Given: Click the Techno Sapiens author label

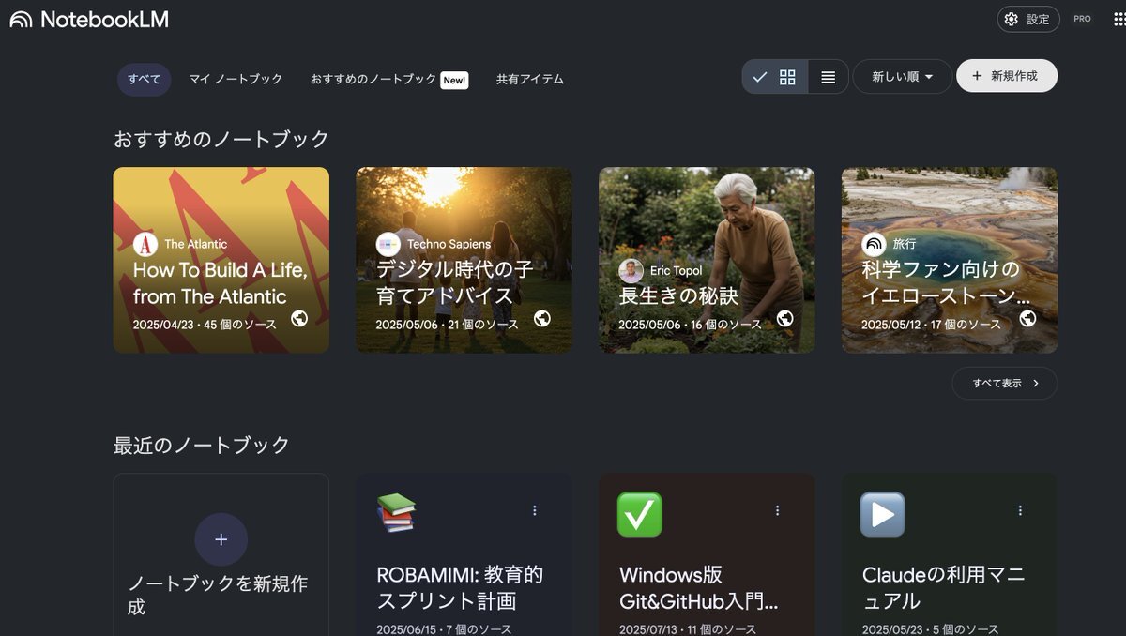Looking at the screenshot, I should click(449, 244).
